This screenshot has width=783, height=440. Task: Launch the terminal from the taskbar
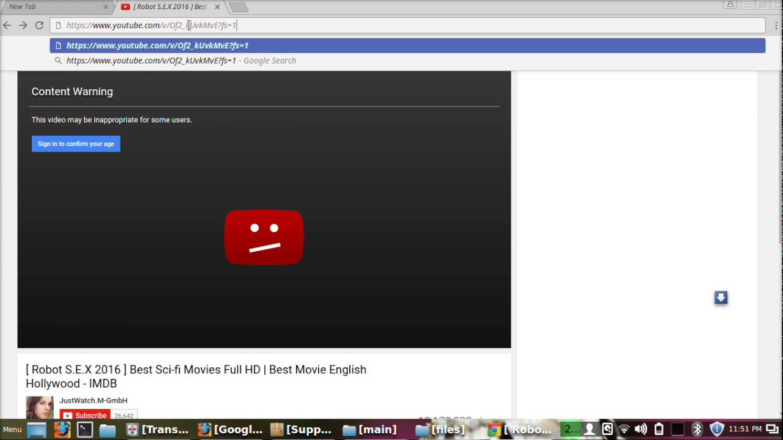point(84,430)
